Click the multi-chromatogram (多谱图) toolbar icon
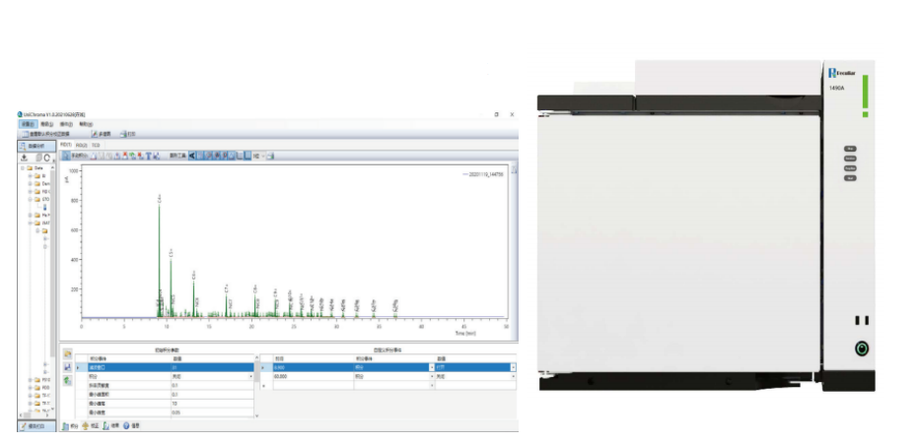Viewport: 917px width, 443px height. pyautogui.click(x=102, y=134)
